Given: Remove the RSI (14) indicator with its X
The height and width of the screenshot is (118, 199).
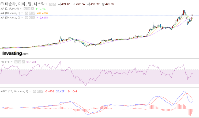Looking at the screenshot, I should (23, 62).
